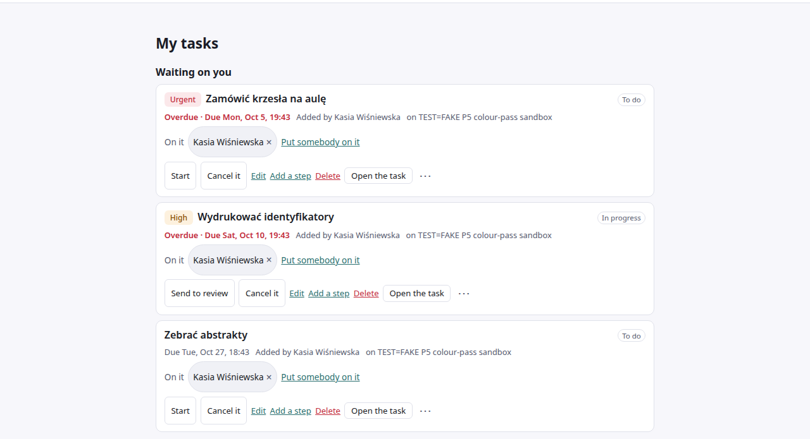Screen dimensions: 810x439
Task: Send Wydrukować identyfikatory to review
Action: tap(199, 293)
